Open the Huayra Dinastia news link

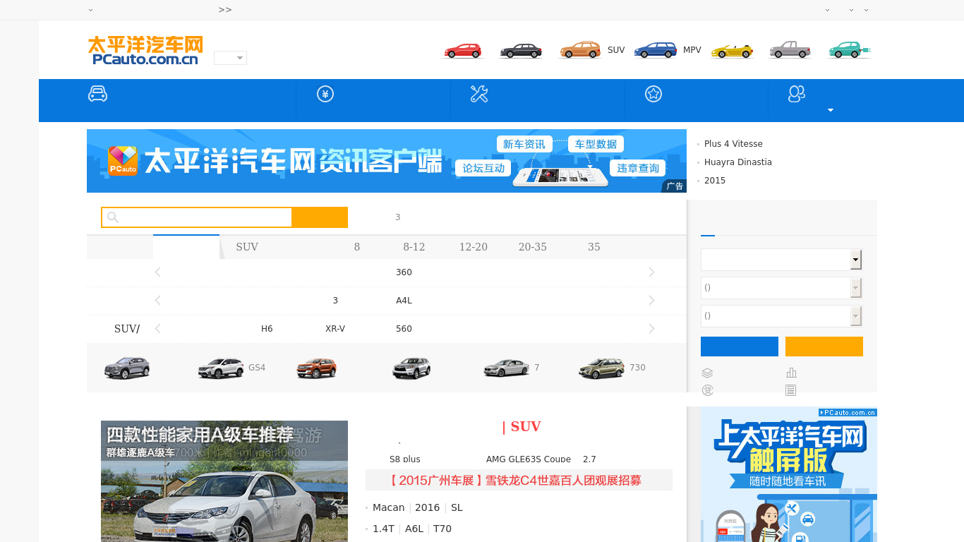coord(737,162)
